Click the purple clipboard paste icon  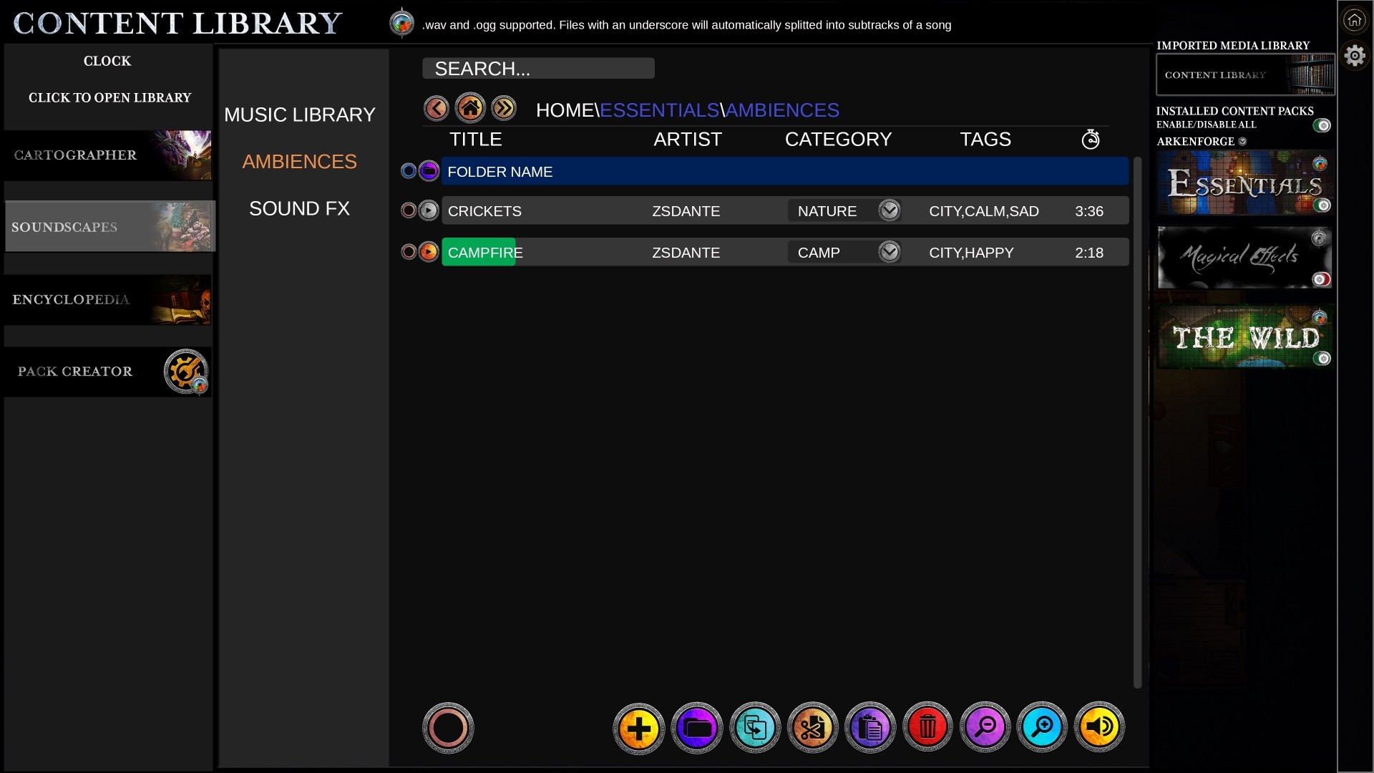[869, 728]
